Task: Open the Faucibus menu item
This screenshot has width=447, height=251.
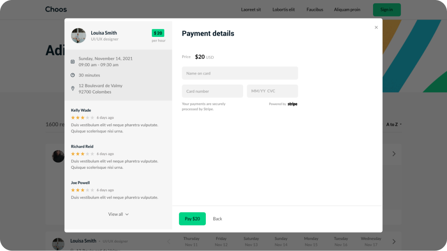Action: [314, 10]
